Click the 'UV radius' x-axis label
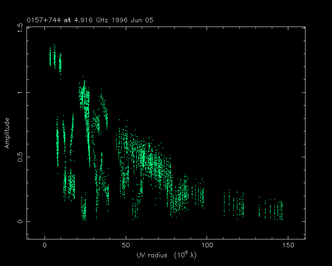The image size is (332, 266). pyautogui.click(x=166, y=255)
